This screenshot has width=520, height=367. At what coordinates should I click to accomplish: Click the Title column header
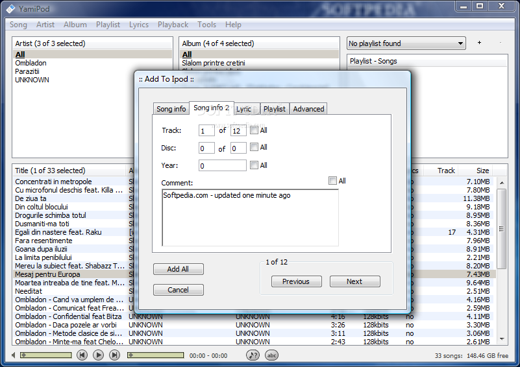pos(69,171)
